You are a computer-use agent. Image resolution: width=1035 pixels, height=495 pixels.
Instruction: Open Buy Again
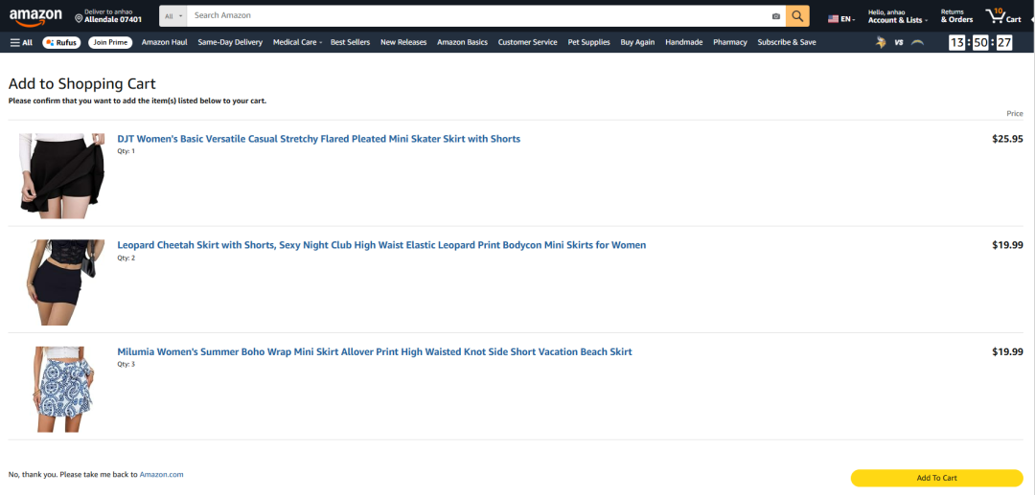637,42
